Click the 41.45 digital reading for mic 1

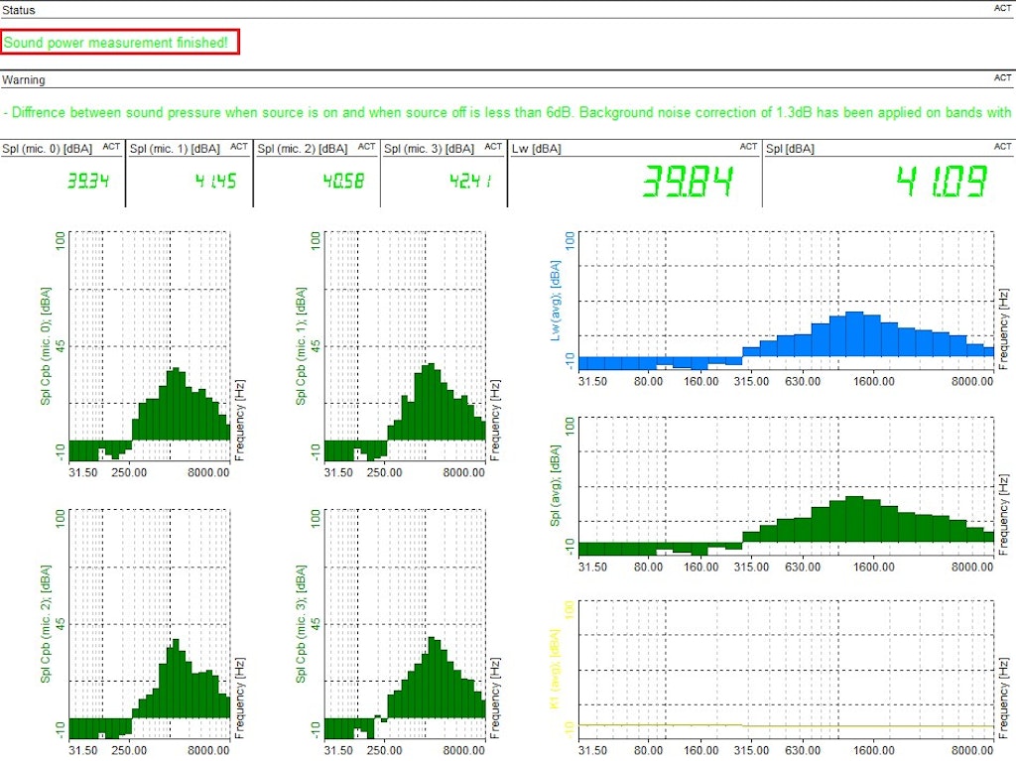coord(215,181)
